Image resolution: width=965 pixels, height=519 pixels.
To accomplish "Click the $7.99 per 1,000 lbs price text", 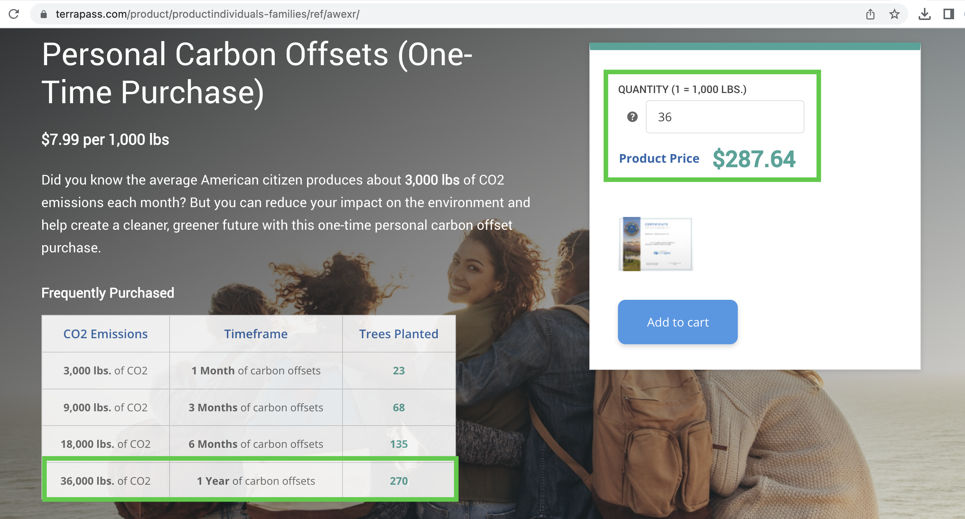I will point(106,139).
